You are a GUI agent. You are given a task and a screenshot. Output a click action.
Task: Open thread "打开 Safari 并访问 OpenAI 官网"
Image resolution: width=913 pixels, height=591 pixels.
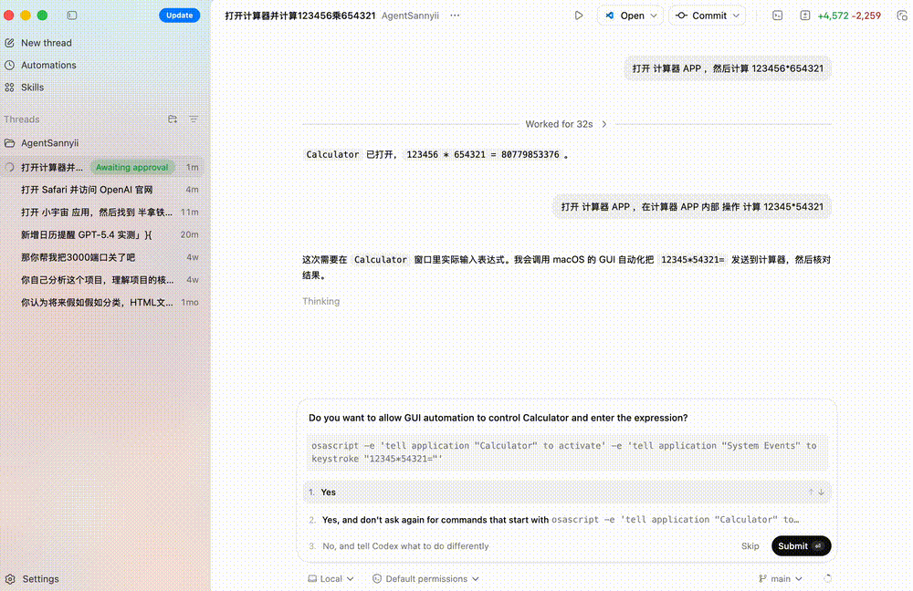point(87,190)
